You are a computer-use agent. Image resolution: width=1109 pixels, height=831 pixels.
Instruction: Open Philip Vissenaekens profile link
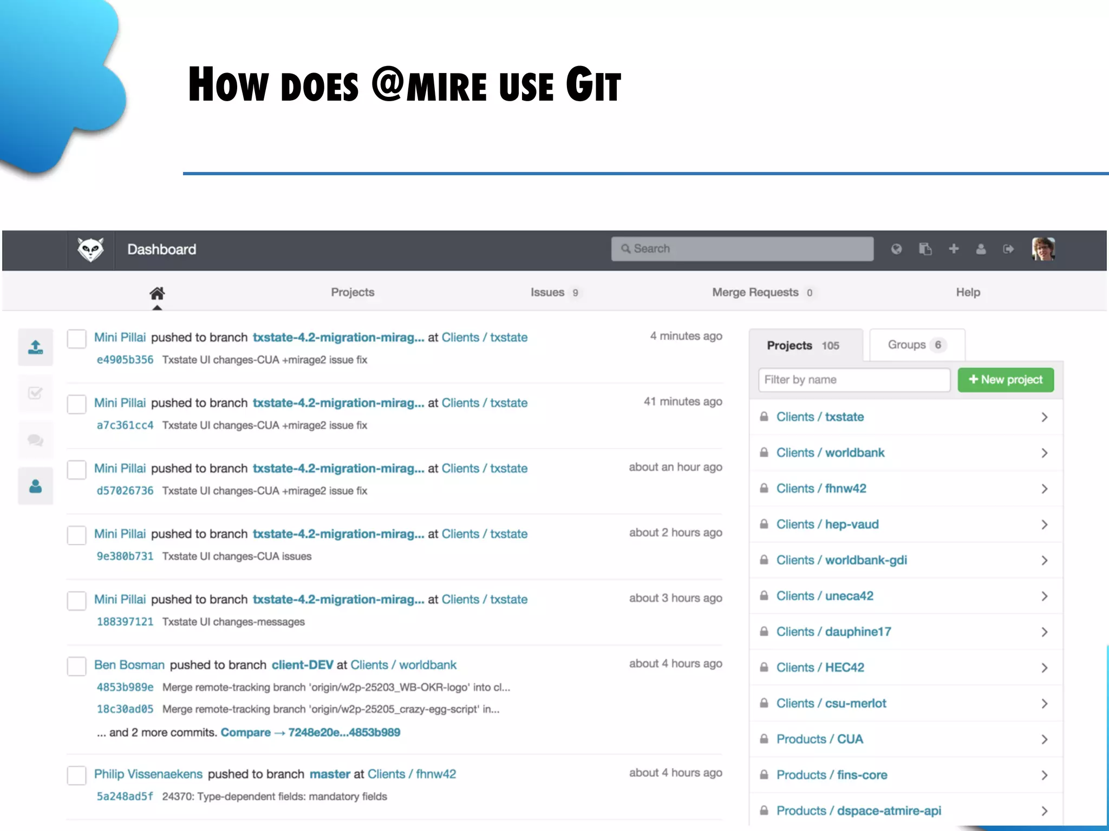(x=148, y=774)
